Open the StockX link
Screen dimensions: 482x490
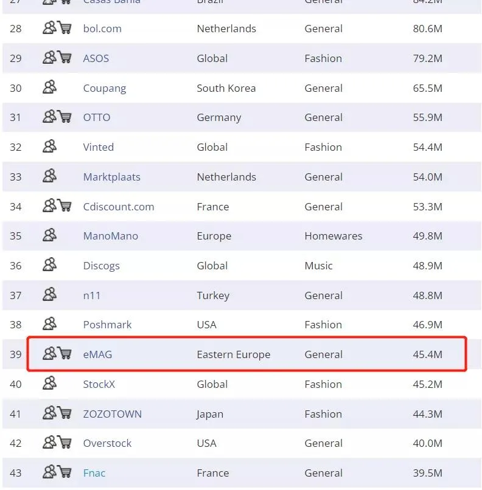click(x=99, y=384)
